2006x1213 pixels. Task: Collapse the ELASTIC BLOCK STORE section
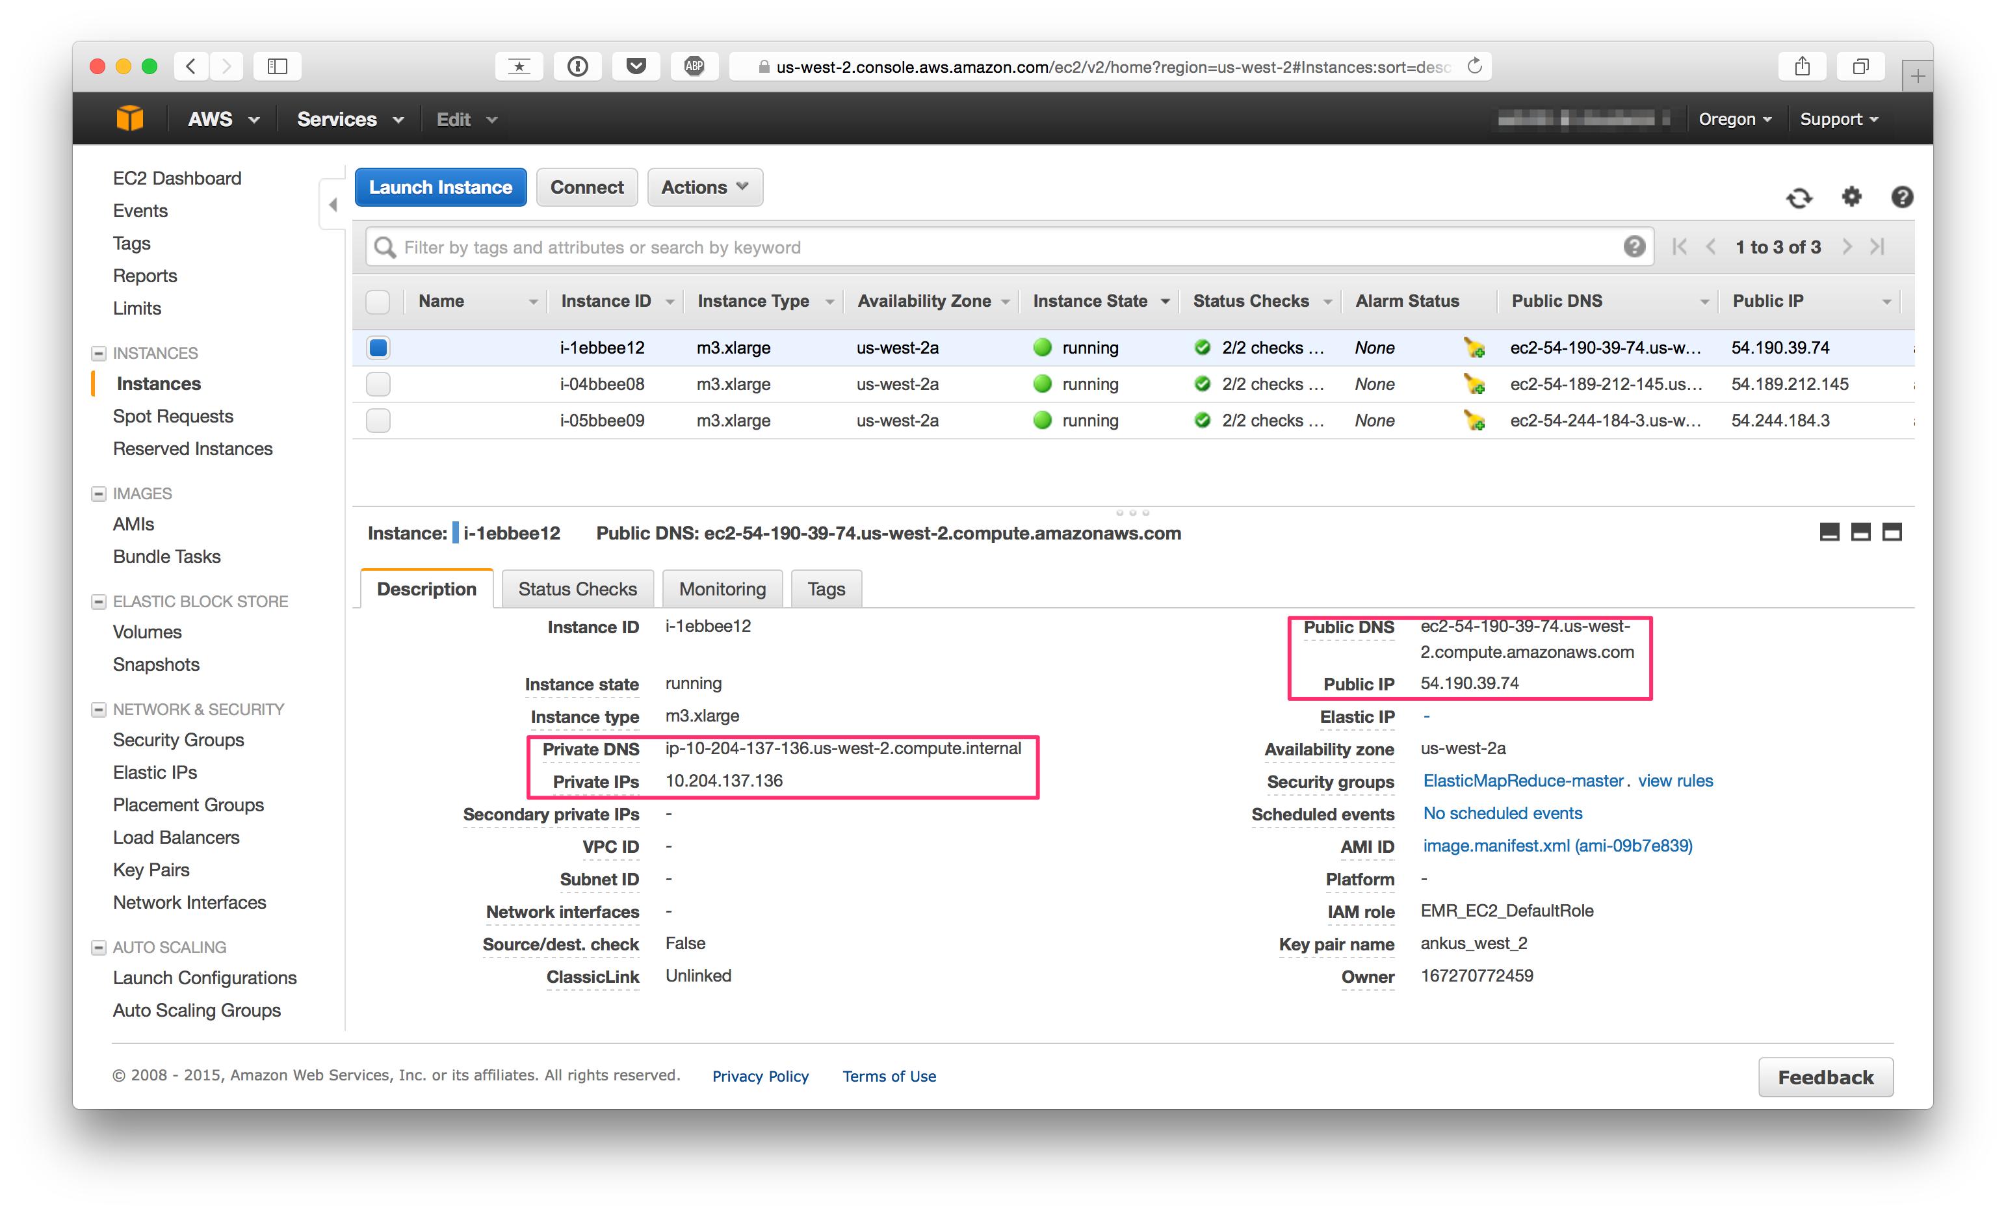(99, 601)
